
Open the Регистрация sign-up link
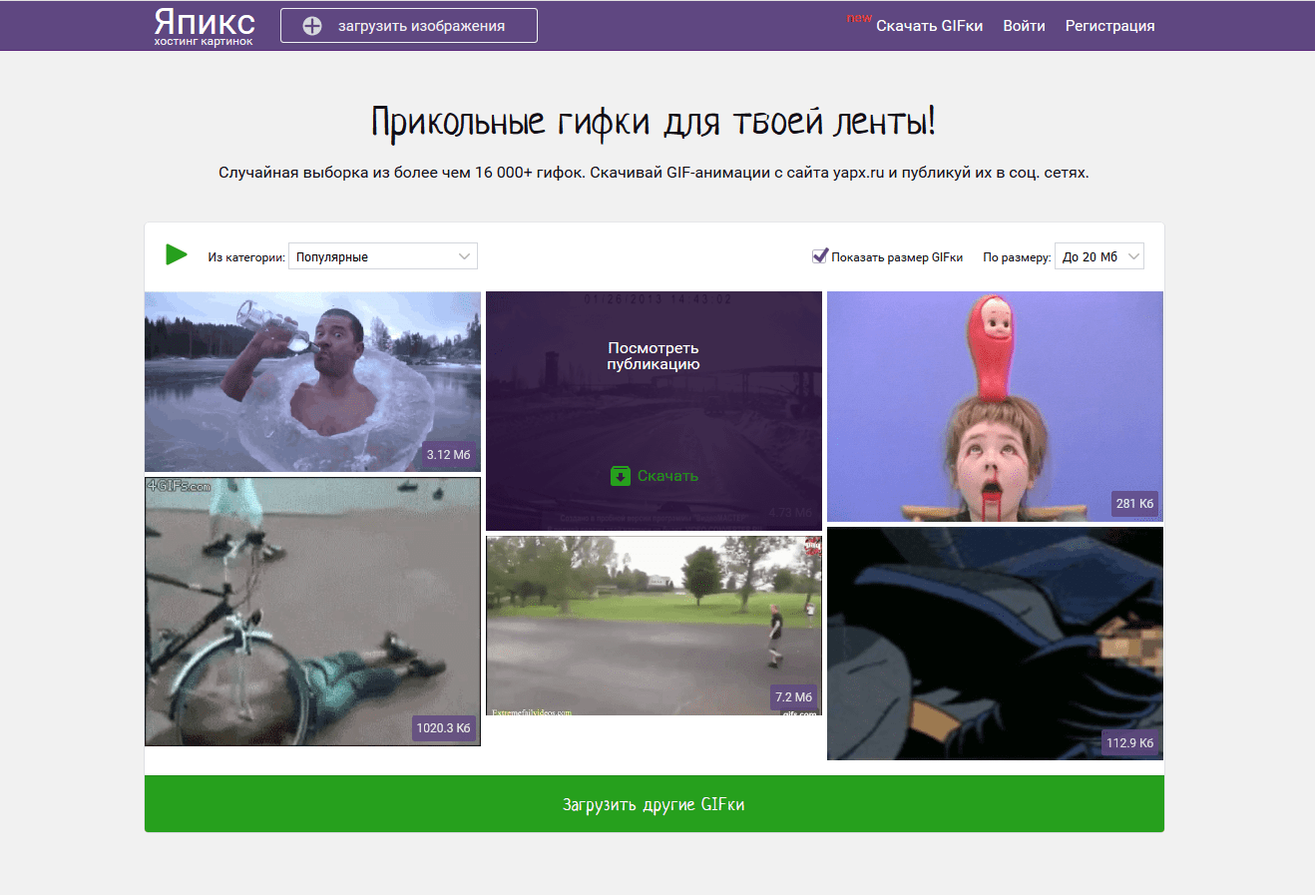pyautogui.click(x=1109, y=26)
